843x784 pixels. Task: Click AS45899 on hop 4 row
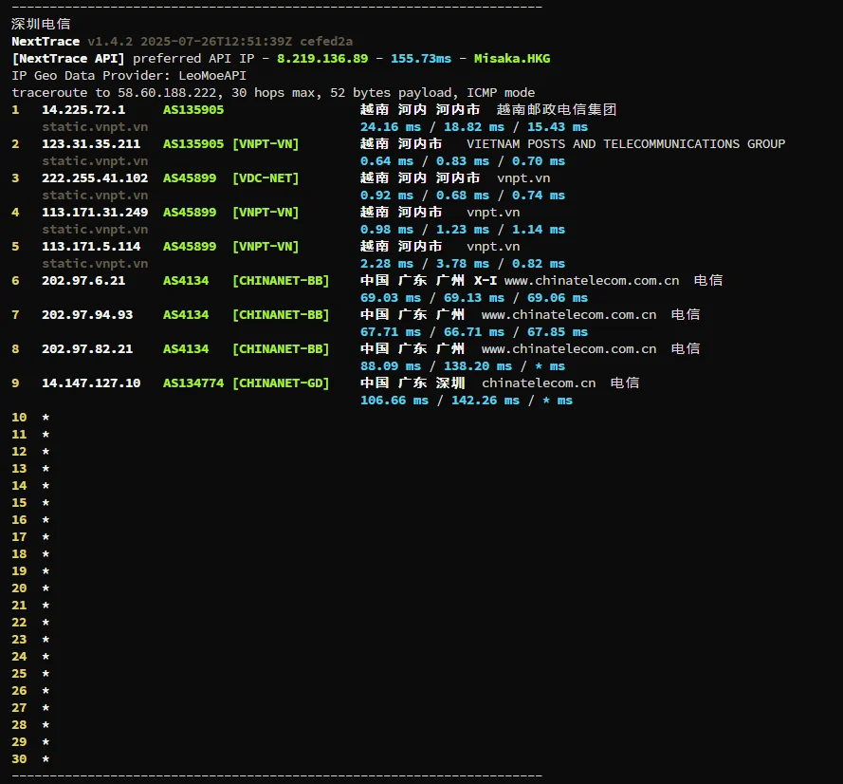(190, 213)
